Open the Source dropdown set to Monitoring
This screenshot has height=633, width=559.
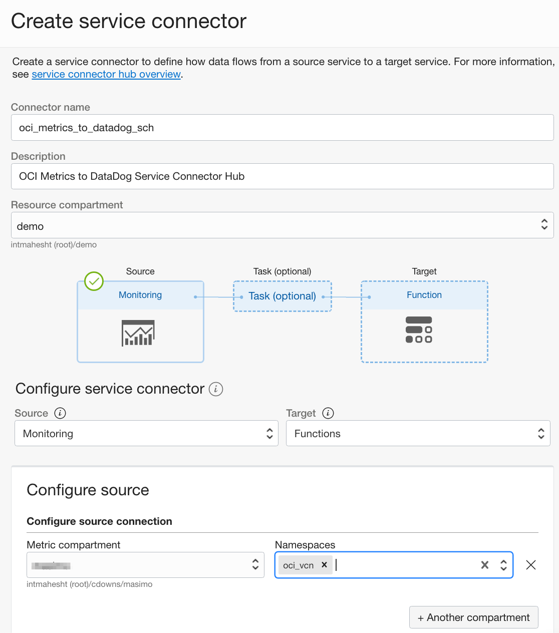pyautogui.click(x=269, y=433)
